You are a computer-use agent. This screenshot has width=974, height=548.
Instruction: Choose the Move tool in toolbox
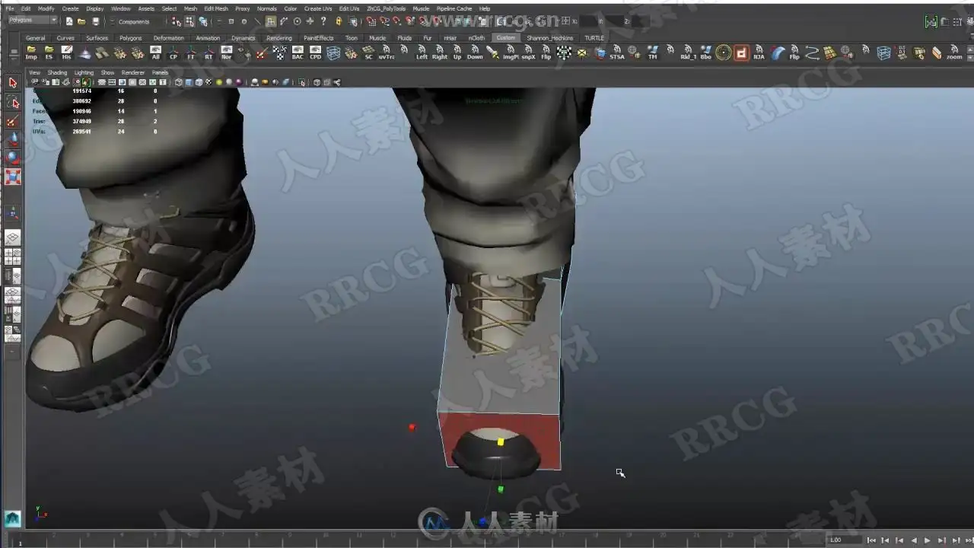pos(13,140)
